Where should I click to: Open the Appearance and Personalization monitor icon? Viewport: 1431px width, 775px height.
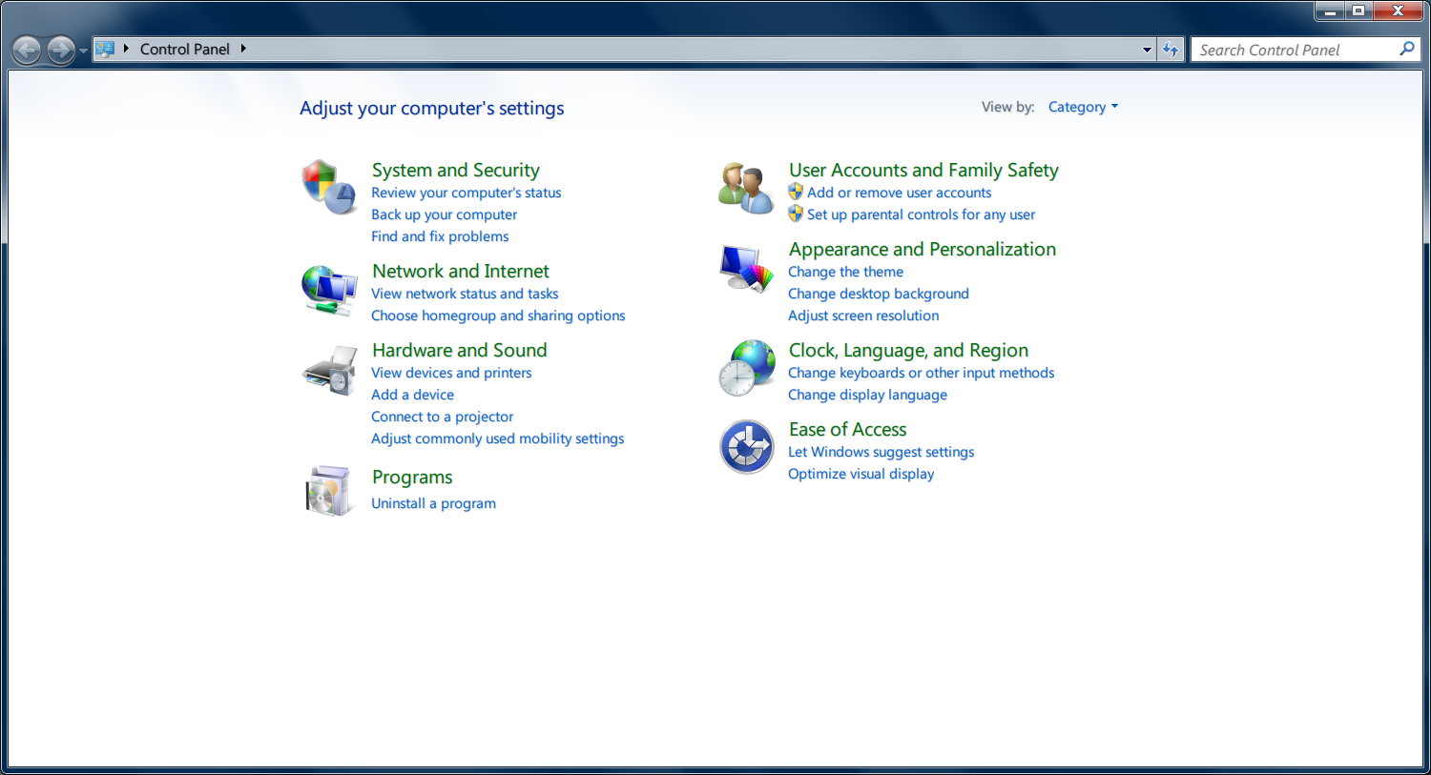[746, 268]
